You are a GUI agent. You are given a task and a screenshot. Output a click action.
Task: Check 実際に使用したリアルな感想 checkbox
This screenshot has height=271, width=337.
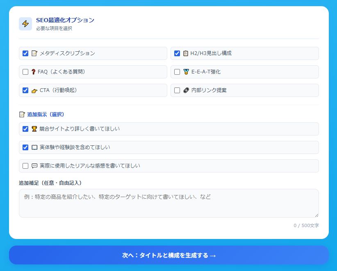(x=25, y=166)
